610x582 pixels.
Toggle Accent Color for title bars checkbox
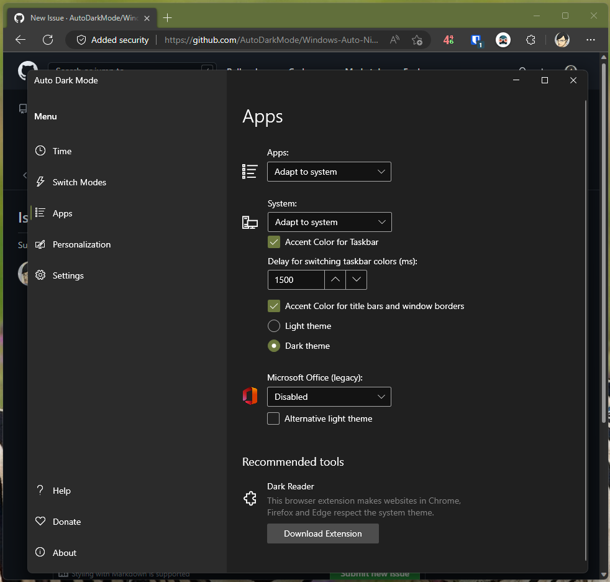pyautogui.click(x=274, y=306)
